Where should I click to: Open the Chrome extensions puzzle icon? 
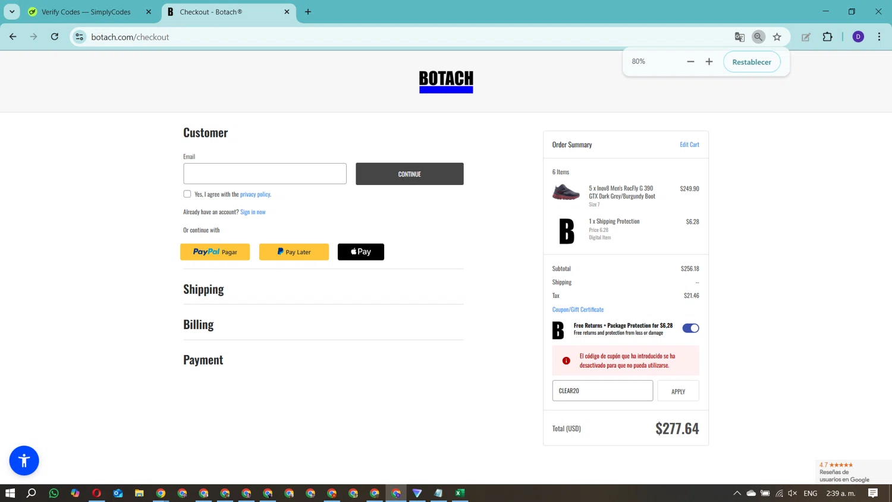tap(827, 37)
